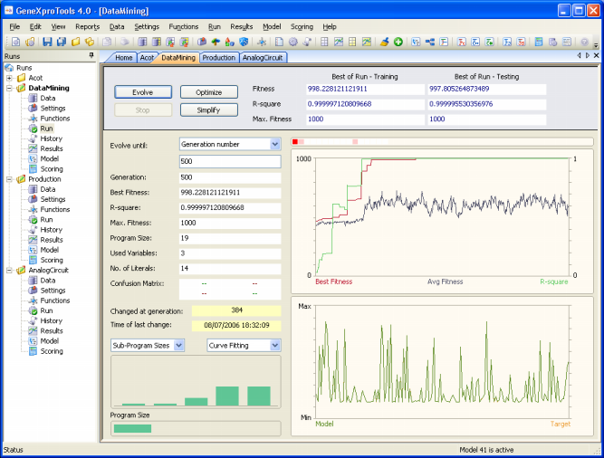Open Data under the DataMining run
Image resolution: width=604 pixels, height=458 pixels.
pos(47,98)
